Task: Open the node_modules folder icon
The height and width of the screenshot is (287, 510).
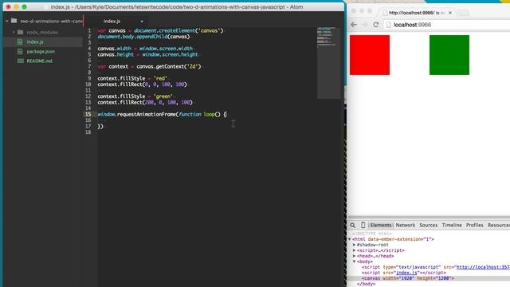Action: pos(20,32)
